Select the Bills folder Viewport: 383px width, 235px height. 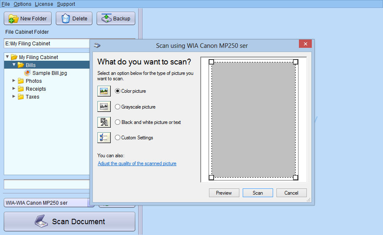(x=31, y=65)
